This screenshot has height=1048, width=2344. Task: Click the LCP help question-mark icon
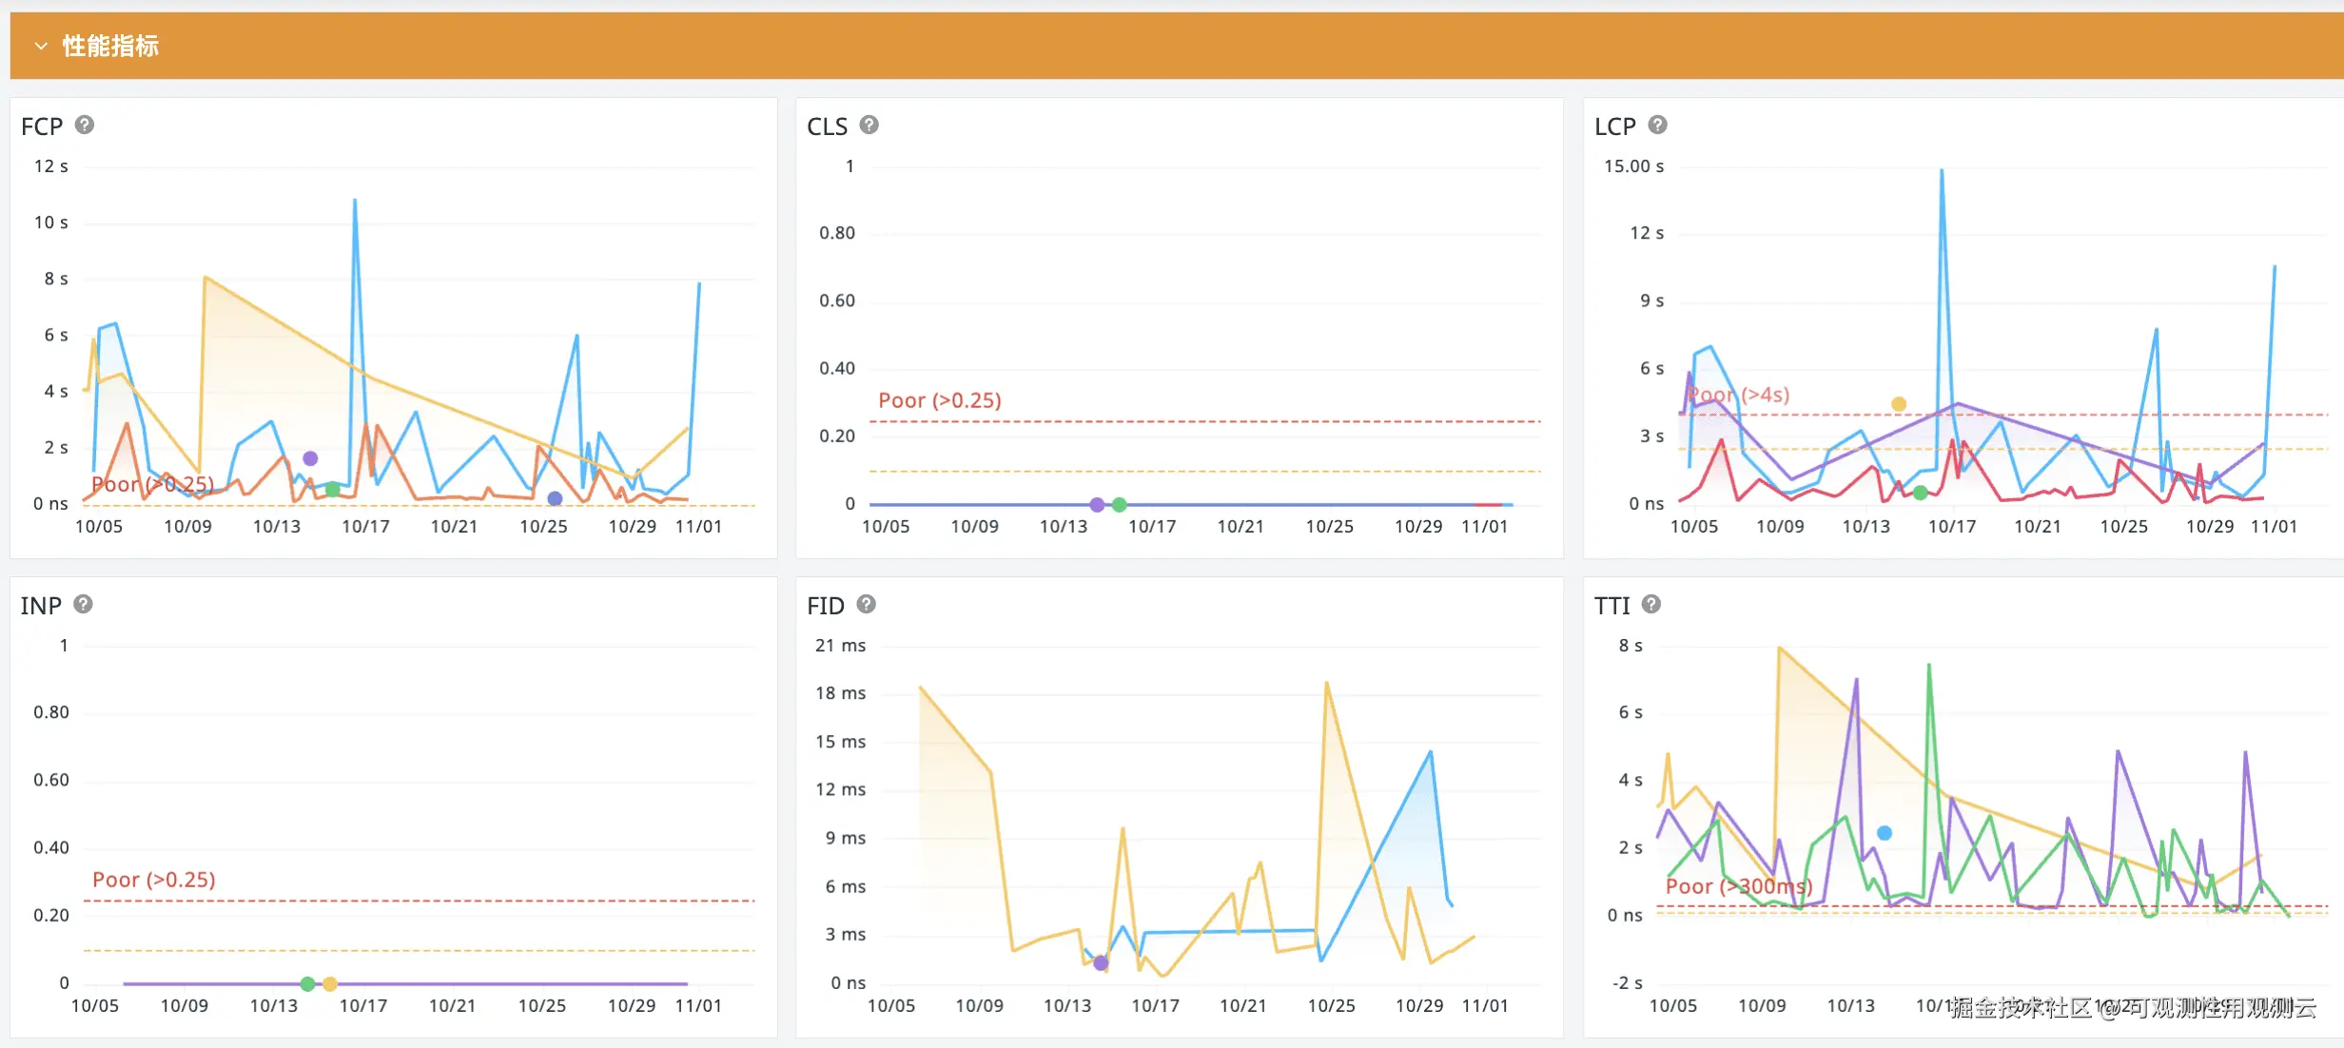tap(1657, 125)
